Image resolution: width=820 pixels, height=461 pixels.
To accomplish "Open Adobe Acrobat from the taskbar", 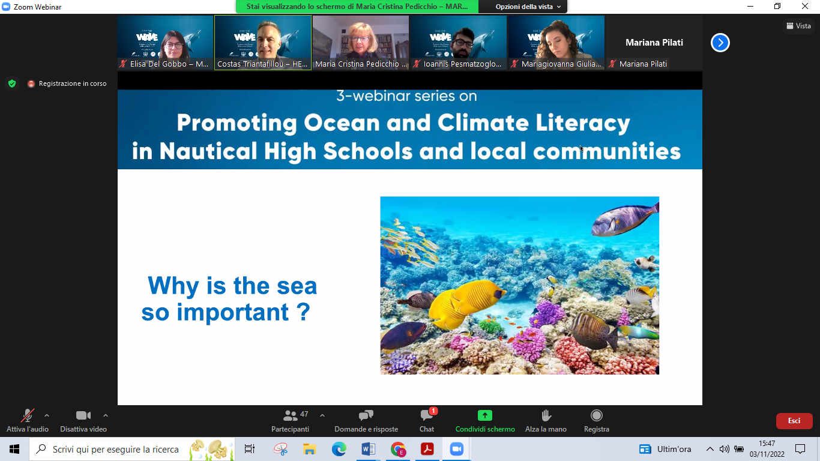I will click(x=427, y=449).
